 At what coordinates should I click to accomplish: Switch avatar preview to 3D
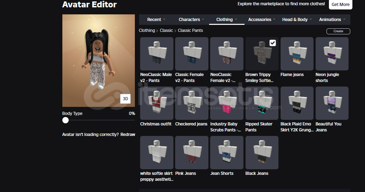click(125, 99)
